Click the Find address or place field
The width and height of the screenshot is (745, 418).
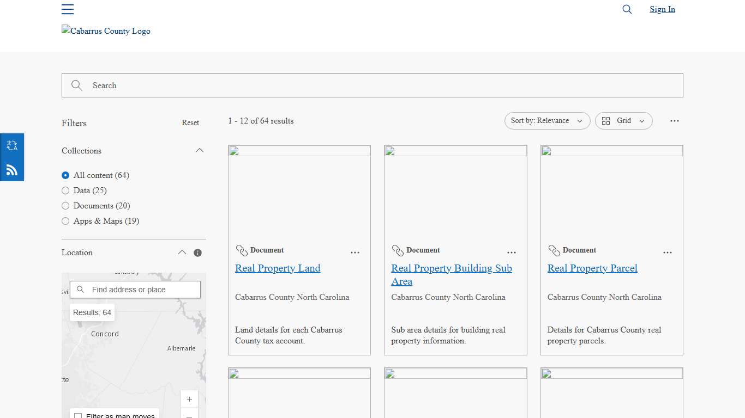(135, 289)
